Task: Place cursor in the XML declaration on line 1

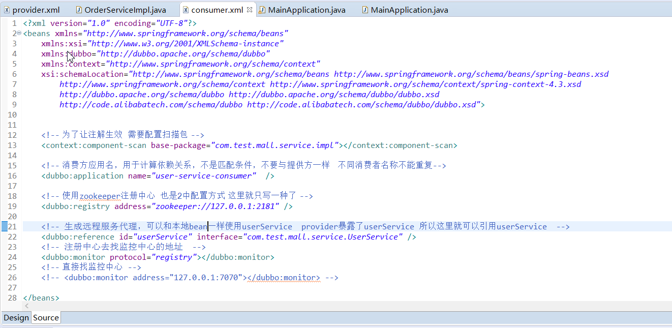Action: point(110,23)
